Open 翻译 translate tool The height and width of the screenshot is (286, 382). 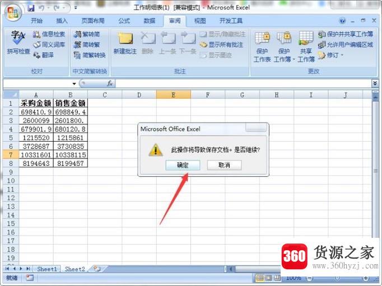(x=43, y=55)
